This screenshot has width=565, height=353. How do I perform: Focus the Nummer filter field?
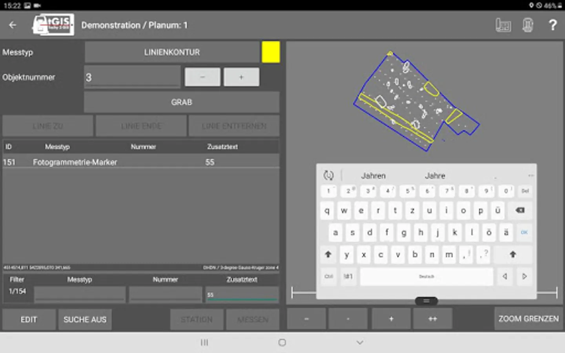166,294
